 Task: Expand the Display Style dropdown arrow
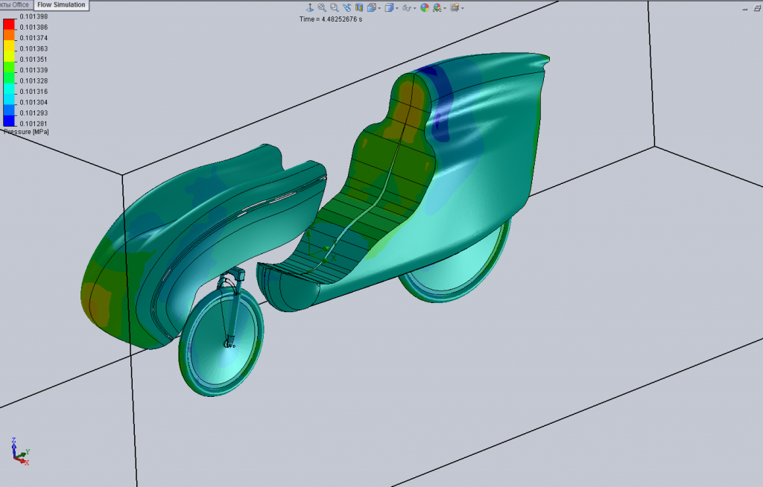[x=397, y=8]
